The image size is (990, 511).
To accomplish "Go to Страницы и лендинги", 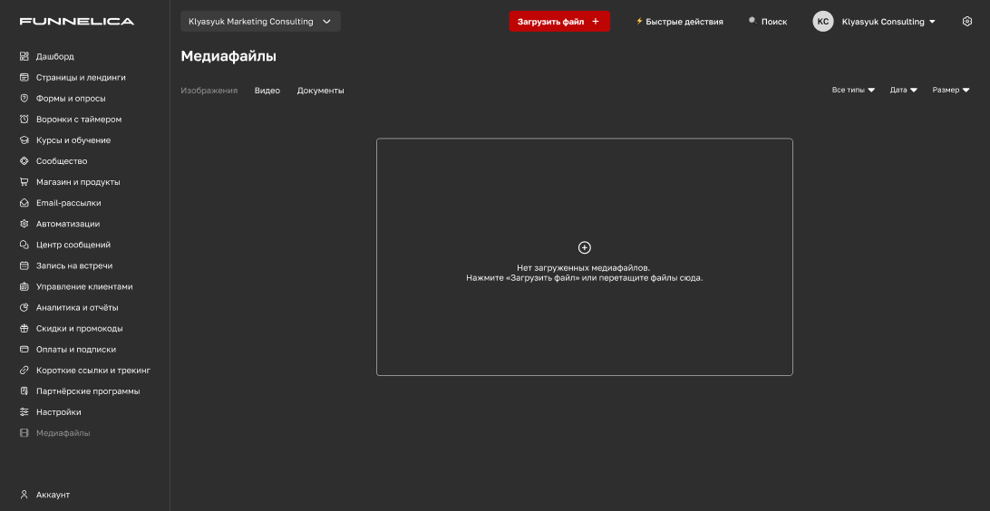I will click(x=81, y=78).
